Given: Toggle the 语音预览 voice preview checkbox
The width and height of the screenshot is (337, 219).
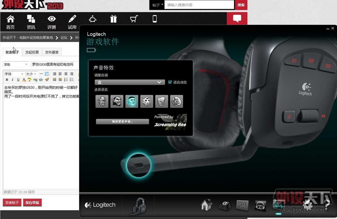Looking at the screenshot, I should tap(170, 82).
